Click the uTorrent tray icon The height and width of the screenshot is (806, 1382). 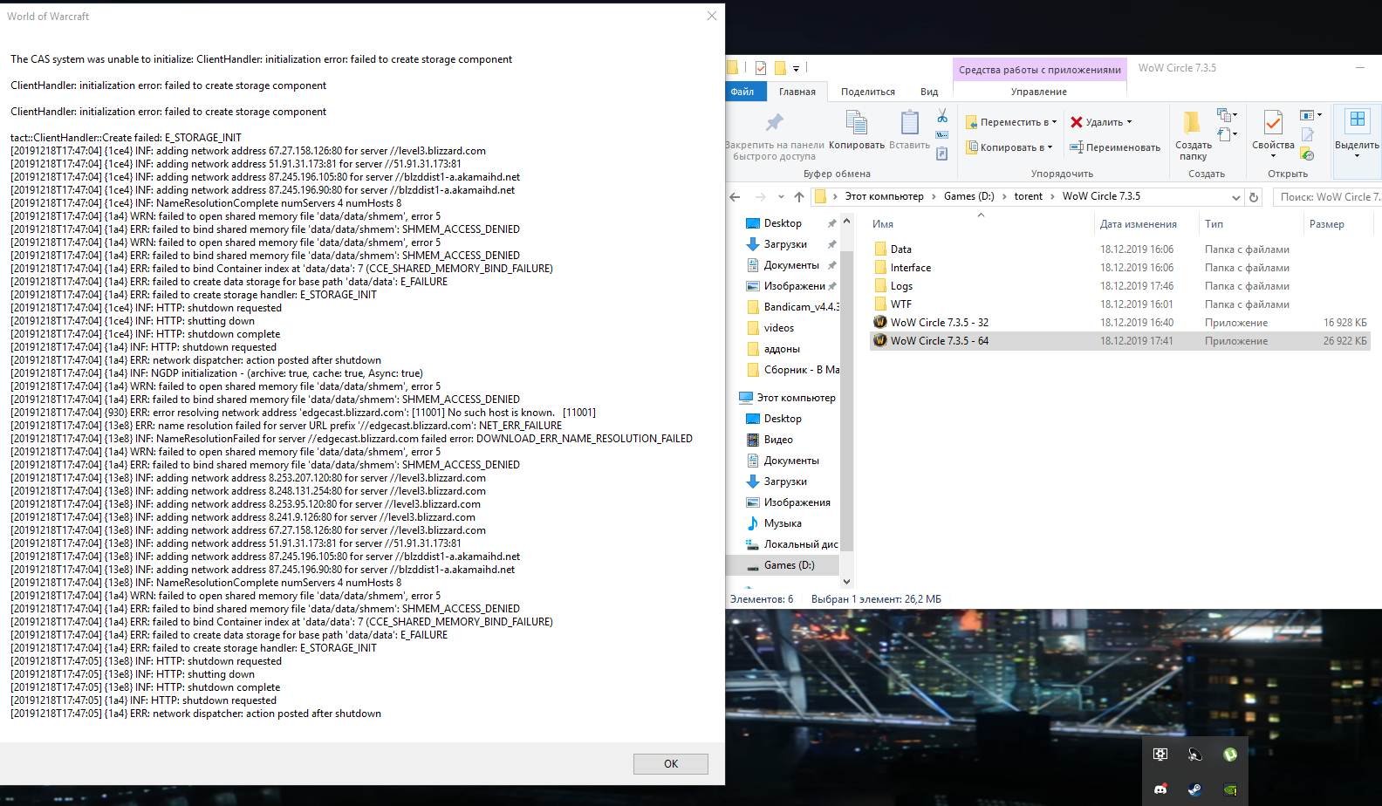point(1229,755)
